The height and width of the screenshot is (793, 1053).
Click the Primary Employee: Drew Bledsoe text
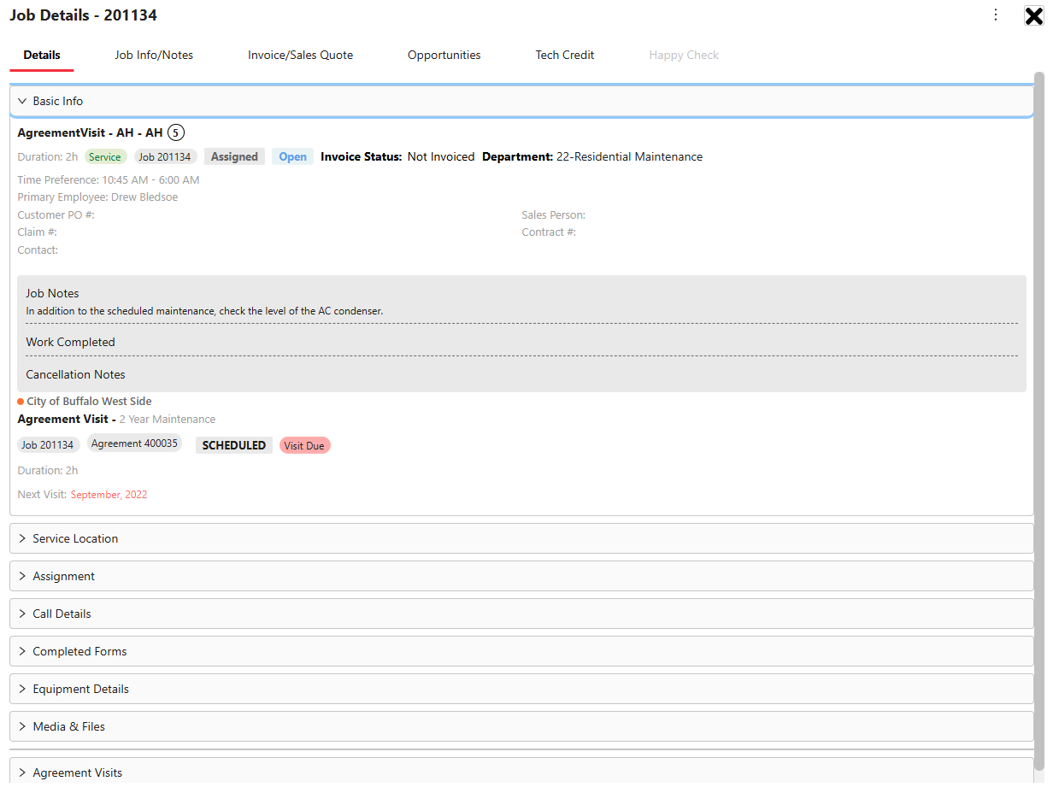point(97,197)
